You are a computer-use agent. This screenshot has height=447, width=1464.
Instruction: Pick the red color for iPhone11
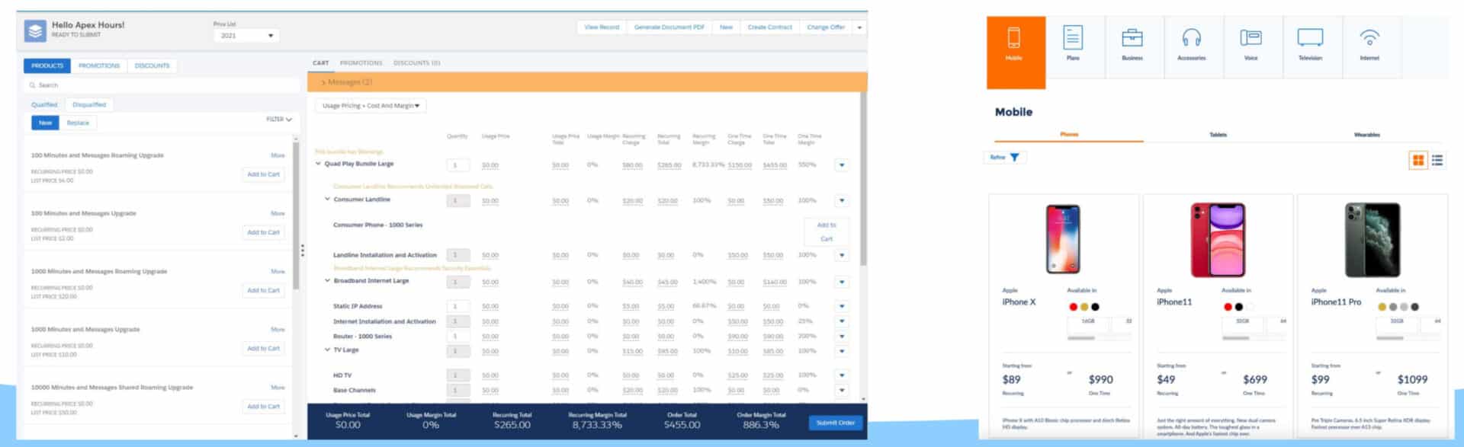(x=1228, y=307)
